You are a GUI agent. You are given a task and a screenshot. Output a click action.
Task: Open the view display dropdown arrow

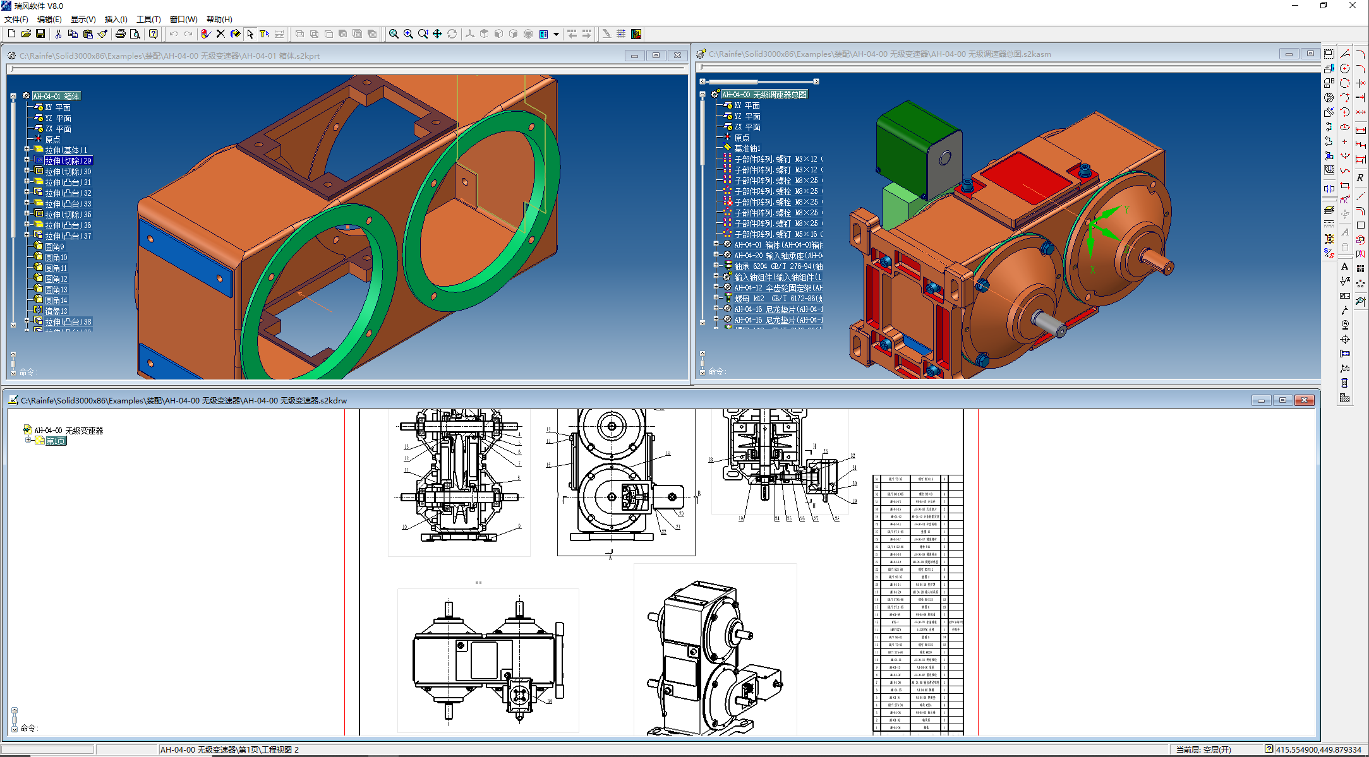pyautogui.click(x=556, y=34)
